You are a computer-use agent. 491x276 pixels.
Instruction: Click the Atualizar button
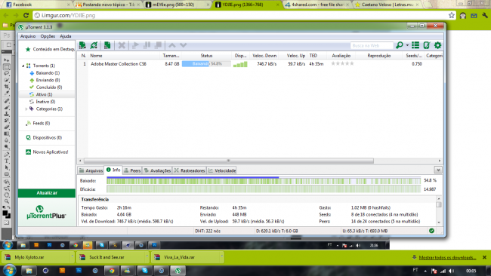click(47, 193)
